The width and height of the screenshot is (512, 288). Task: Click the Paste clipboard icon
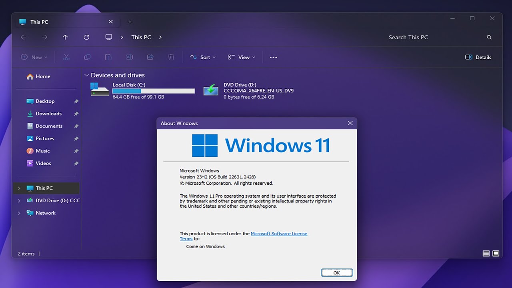click(108, 57)
